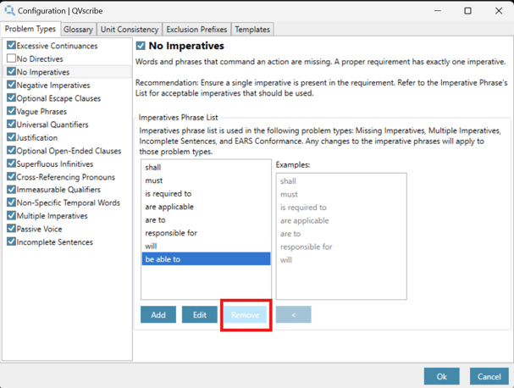This screenshot has width=514, height=388.
Task: Enable the No Directives checkbox
Action: 11,58
